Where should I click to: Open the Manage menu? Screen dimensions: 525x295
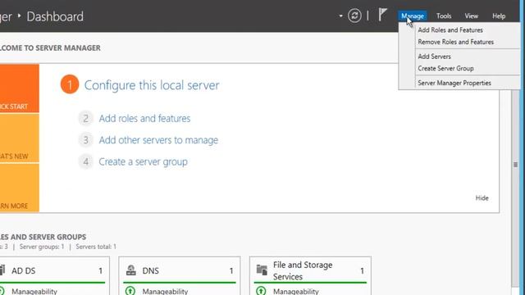click(413, 16)
